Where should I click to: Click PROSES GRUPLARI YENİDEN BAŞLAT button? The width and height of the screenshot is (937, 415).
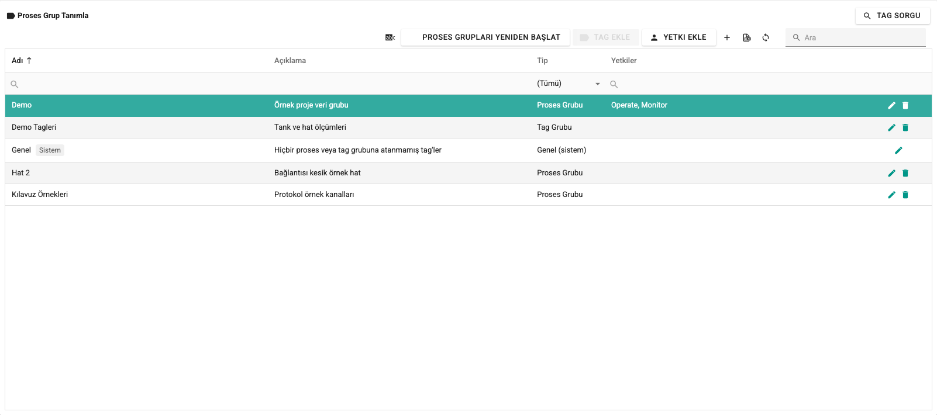point(485,37)
